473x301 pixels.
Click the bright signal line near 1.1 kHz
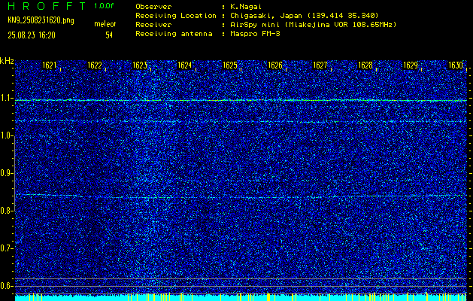(x=241, y=100)
